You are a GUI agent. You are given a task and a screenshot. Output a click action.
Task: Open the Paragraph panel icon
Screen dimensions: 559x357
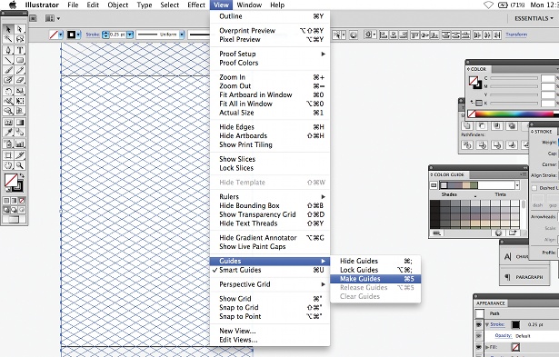point(508,277)
